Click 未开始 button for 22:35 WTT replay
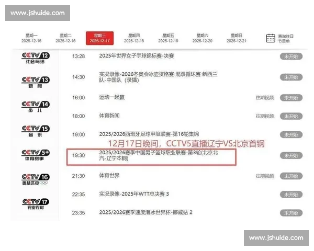This screenshot has width=314, height=251. point(291,195)
